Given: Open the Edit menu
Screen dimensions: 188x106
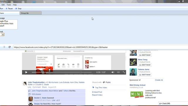Looking at the screenshot, I should pyautogui.click(x=3, y=5).
